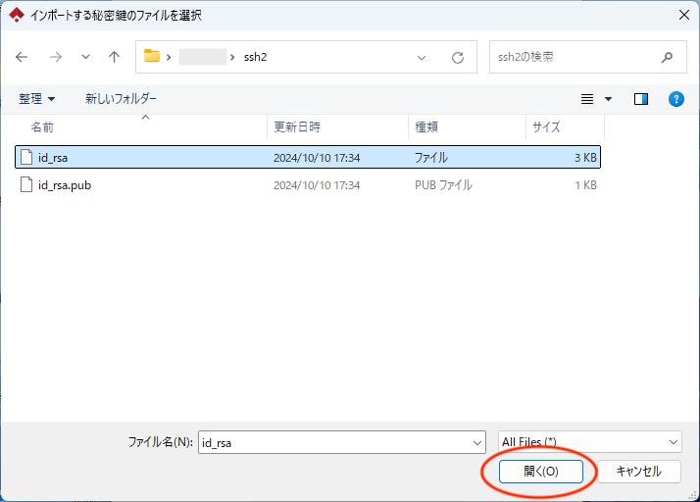This screenshot has height=502, width=700.
Task: Click the search magnifier icon
Action: 667,57
